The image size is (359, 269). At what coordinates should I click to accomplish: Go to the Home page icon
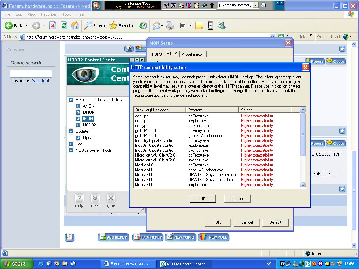pyautogui.click(x=75, y=26)
